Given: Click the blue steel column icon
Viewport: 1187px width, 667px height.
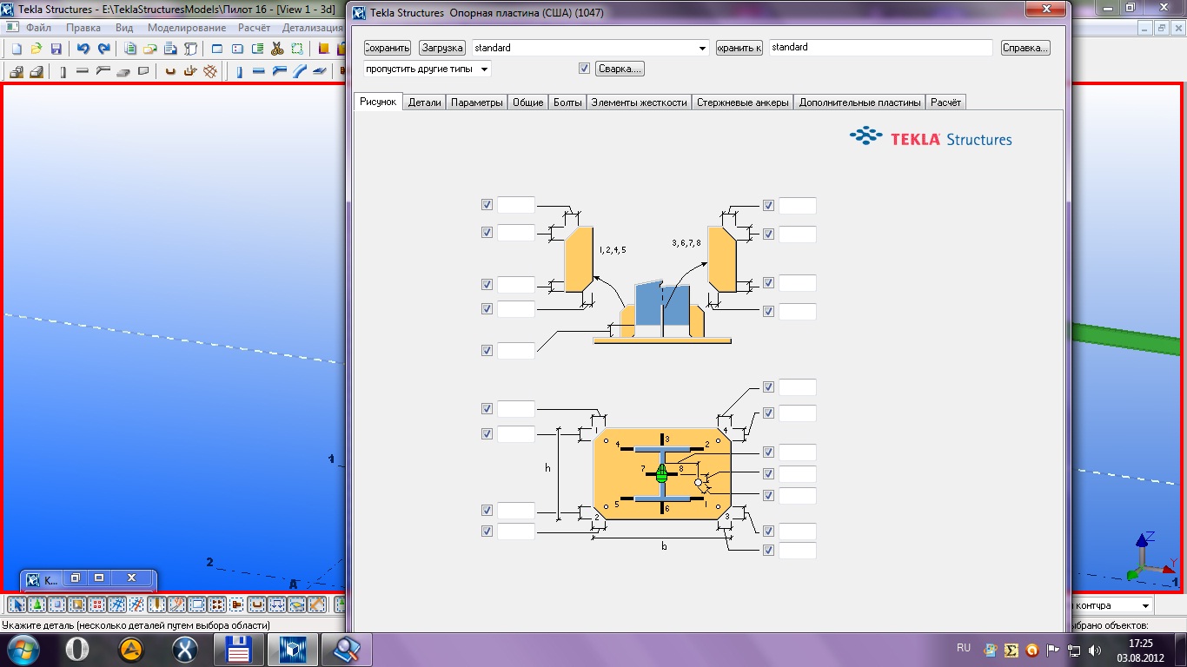Looking at the screenshot, I should coord(239,72).
